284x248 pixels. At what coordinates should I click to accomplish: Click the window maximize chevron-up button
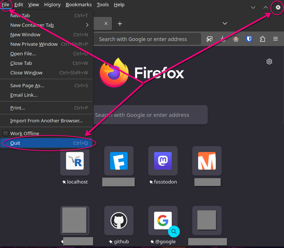(x=266, y=7)
